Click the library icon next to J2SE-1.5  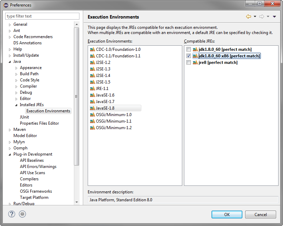92,82
